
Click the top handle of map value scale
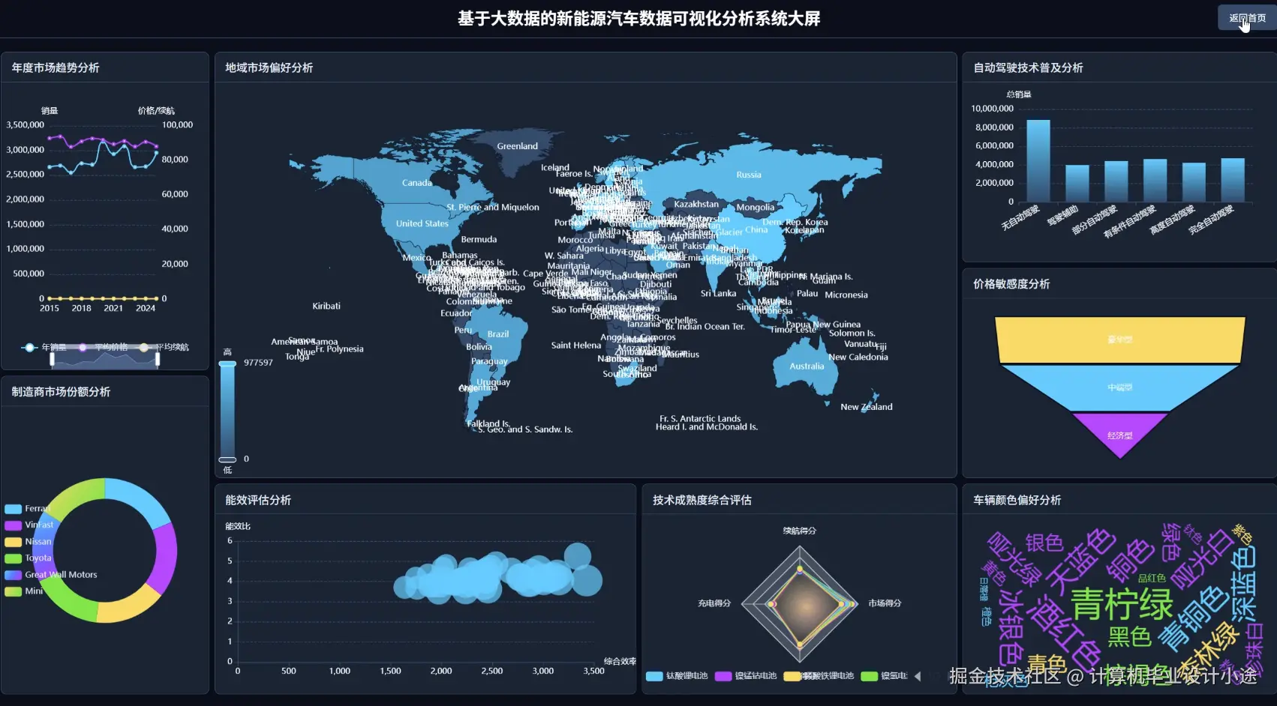pos(227,363)
